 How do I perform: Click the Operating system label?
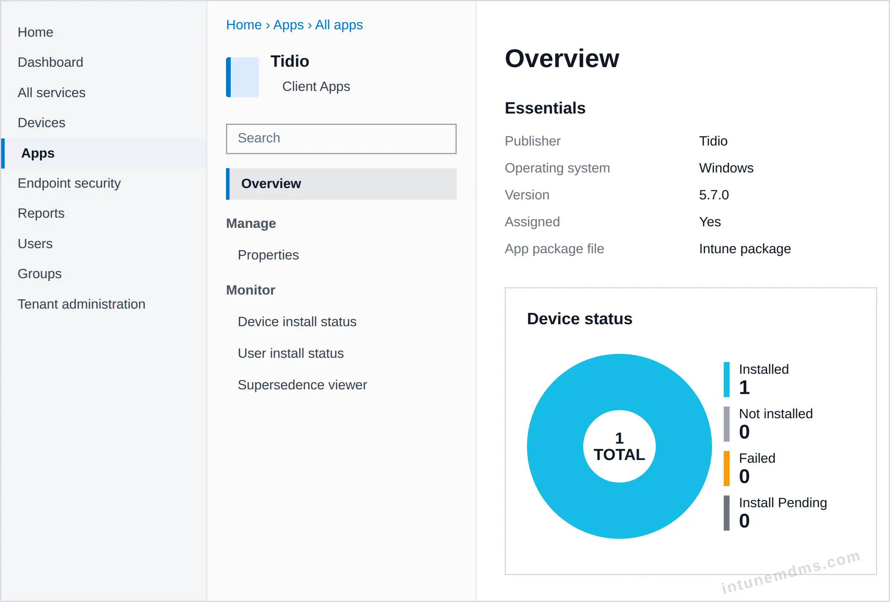click(x=557, y=168)
